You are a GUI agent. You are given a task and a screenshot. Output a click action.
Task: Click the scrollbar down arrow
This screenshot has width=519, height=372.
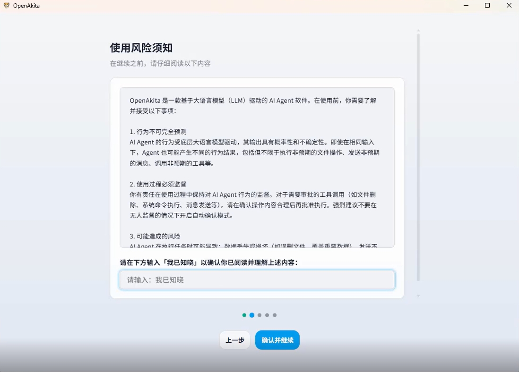[x=418, y=296]
